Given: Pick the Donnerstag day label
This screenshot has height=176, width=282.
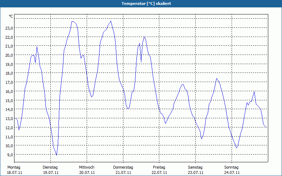Looking at the screenshot, I should tap(123, 167).
